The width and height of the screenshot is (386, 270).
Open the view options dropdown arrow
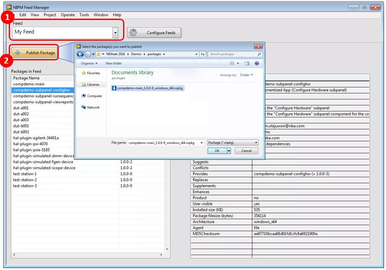[x=238, y=64]
